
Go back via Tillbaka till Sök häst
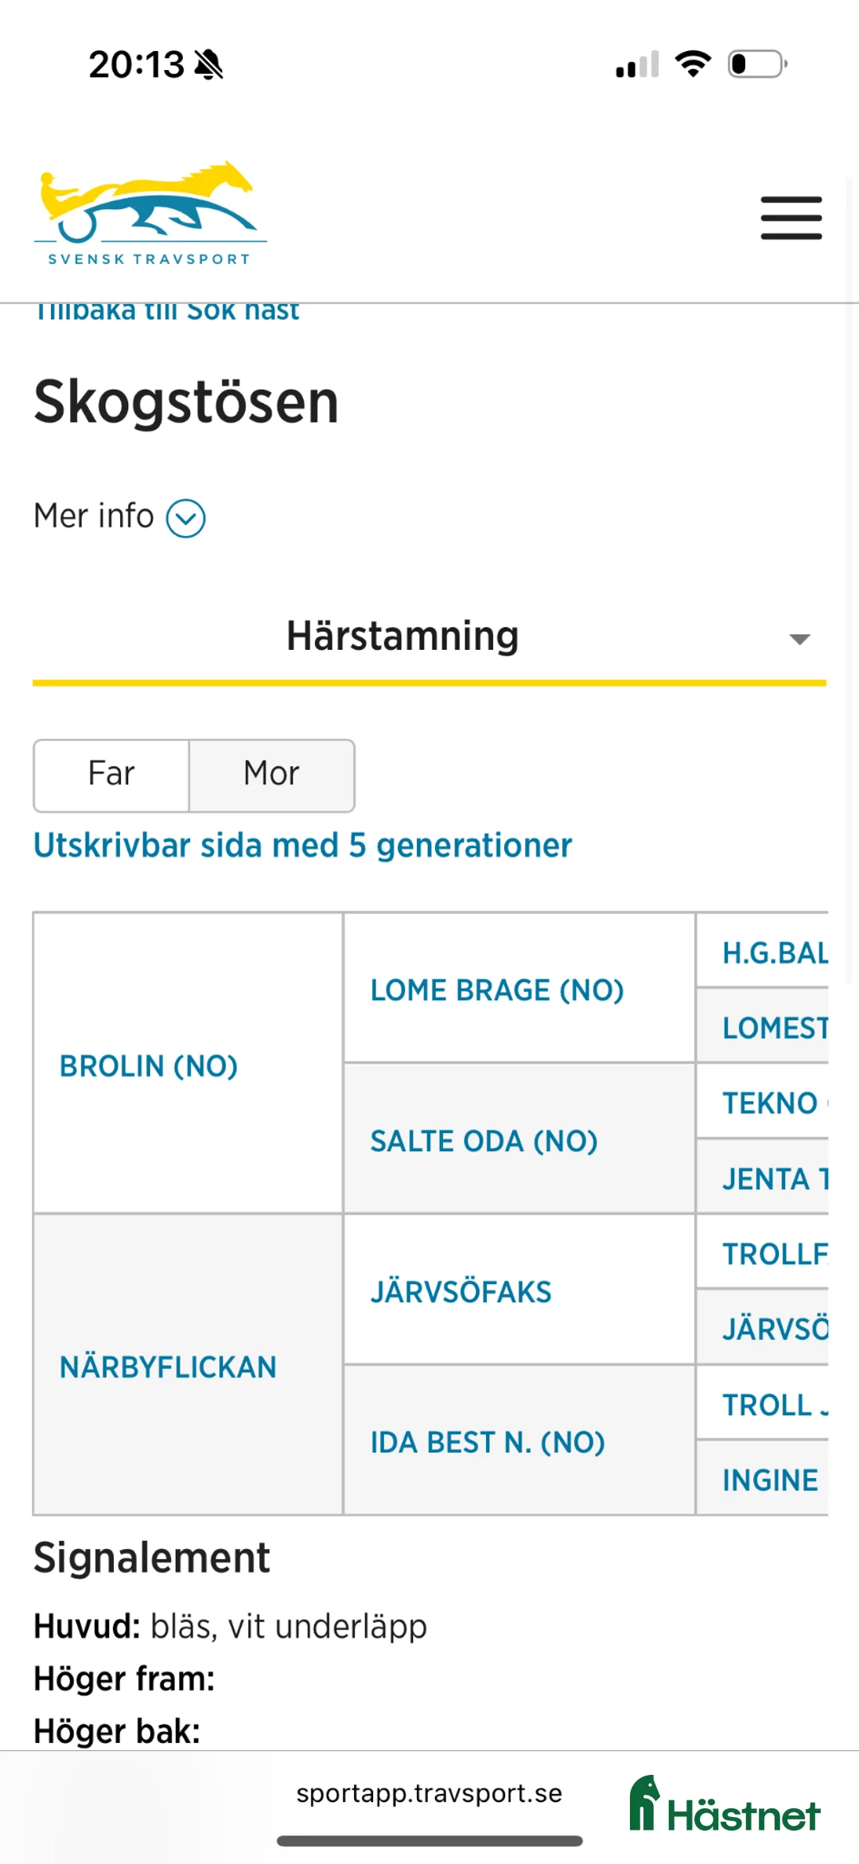click(165, 309)
